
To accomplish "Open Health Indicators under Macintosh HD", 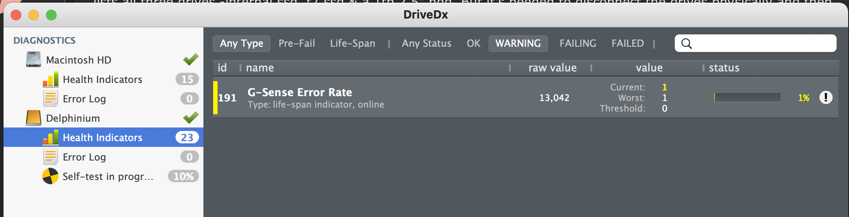I will pyautogui.click(x=103, y=79).
